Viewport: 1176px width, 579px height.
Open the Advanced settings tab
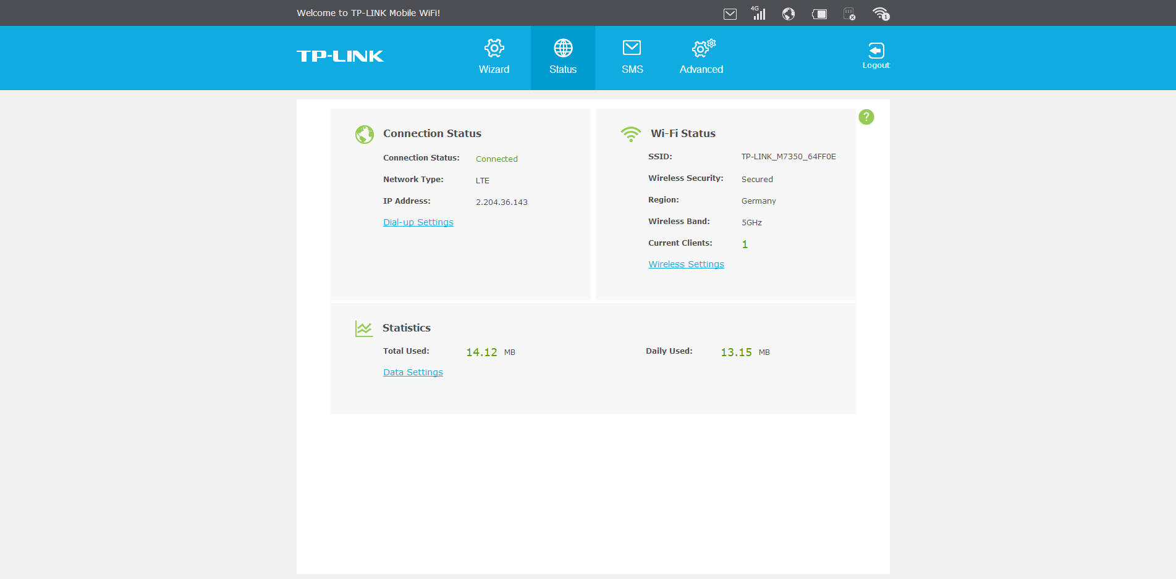tap(701, 57)
